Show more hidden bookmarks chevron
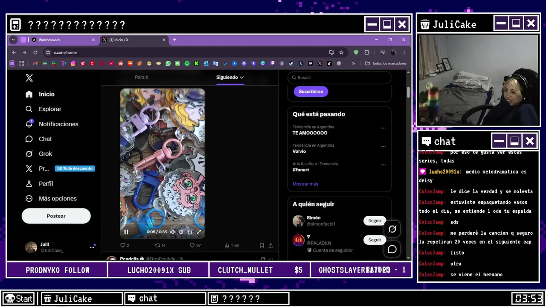Screen dimensions: 546x307 (353, 64)
